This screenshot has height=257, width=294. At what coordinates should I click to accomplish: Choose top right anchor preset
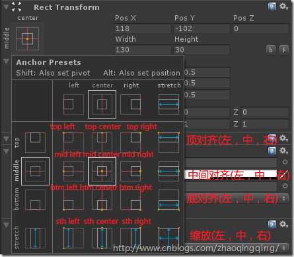click(131, 142)
